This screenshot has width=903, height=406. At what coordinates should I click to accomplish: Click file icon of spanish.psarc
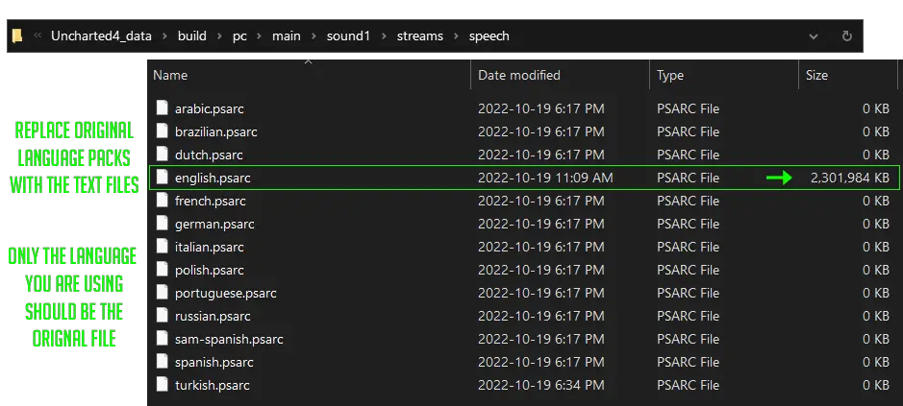point(163,362)
